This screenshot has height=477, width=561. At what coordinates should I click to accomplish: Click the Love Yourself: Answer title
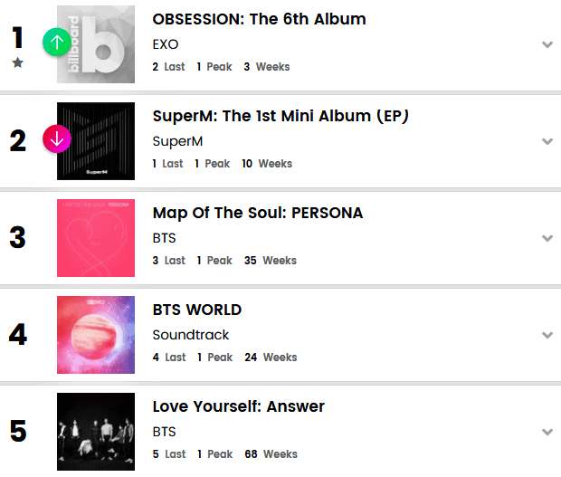point(238,406)
